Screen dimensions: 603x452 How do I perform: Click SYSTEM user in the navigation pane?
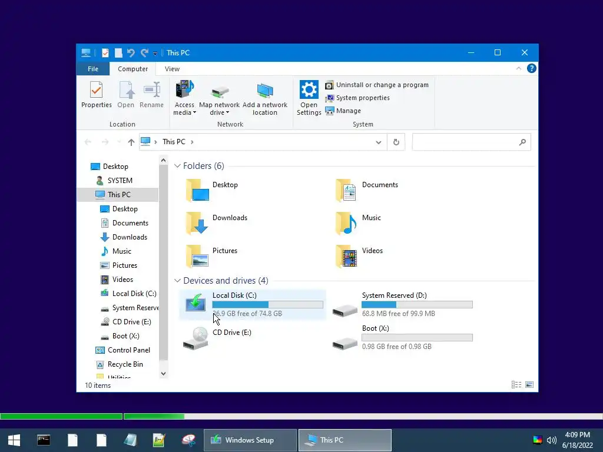tap(114, 181)
